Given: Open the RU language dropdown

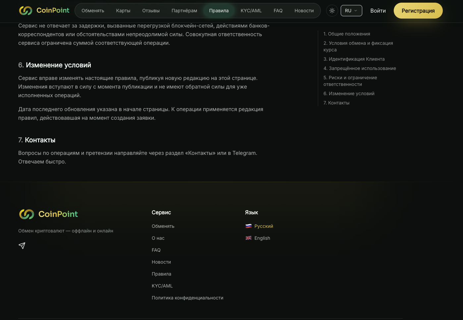Looking at the screenshot, I should 351,11.
